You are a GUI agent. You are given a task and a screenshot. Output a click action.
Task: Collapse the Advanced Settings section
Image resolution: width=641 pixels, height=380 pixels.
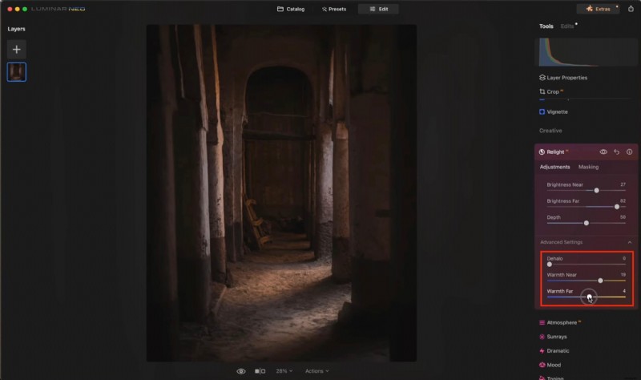(630, 242)
